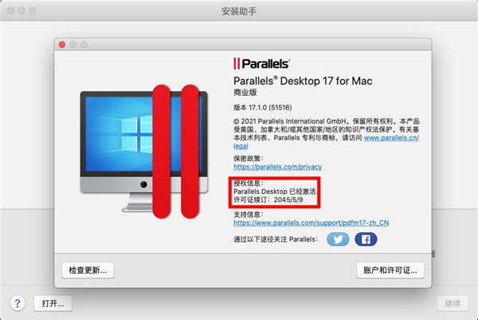Select the 版本 17.1.0 (51516) version text

(x=263, y=108)
